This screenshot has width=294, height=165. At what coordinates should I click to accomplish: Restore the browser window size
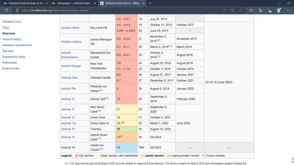coord(288,3)
